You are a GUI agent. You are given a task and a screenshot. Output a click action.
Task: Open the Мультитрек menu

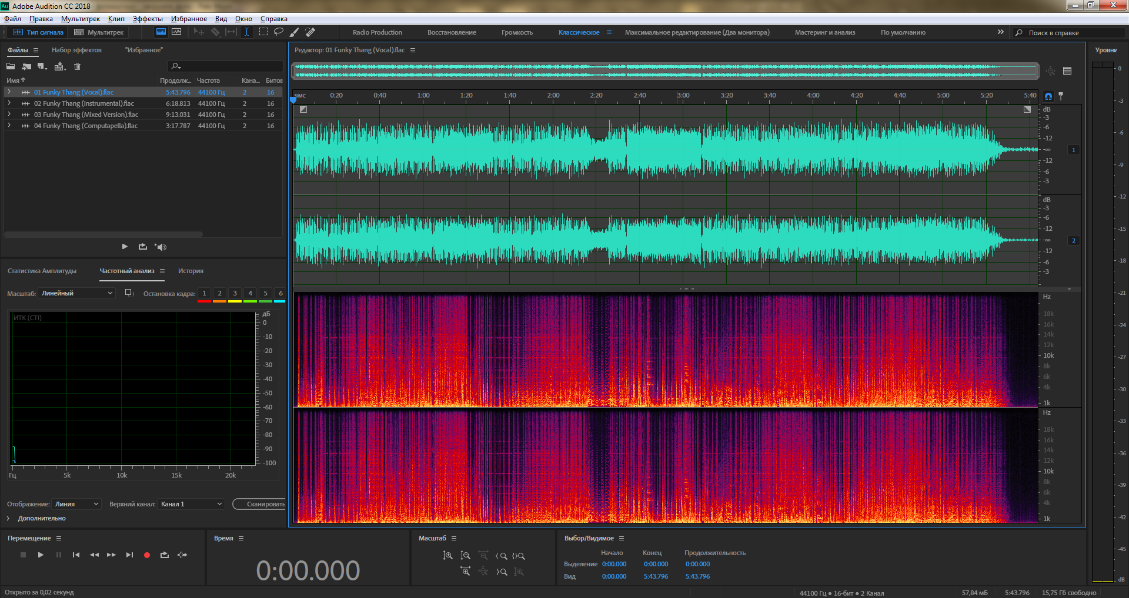[x=81, y=19]
